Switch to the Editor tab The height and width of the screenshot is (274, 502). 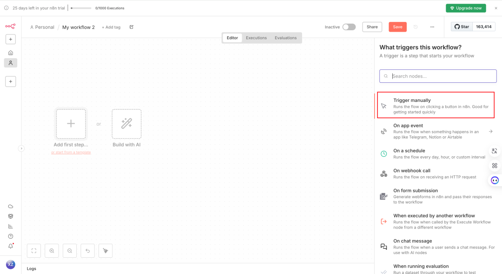click(232, 38)
